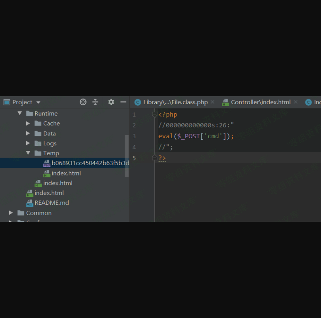Open Project panel settings gear

pyautogui.click(x=111, y=102)
